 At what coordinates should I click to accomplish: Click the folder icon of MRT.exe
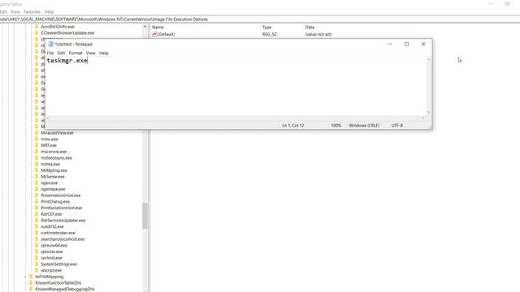click(x=37, y=145)
